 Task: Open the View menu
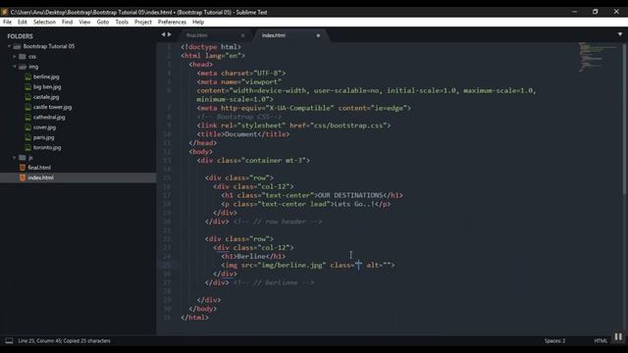tap(84, 22)
